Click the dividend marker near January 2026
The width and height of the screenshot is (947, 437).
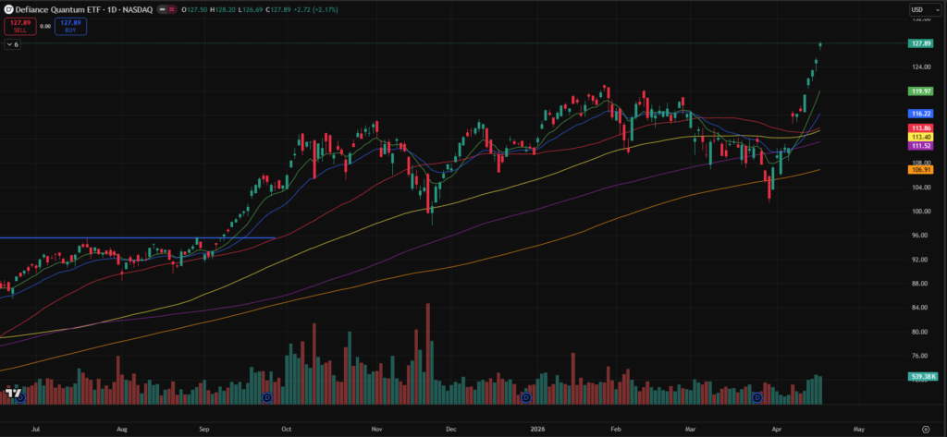tap(526, 397)
